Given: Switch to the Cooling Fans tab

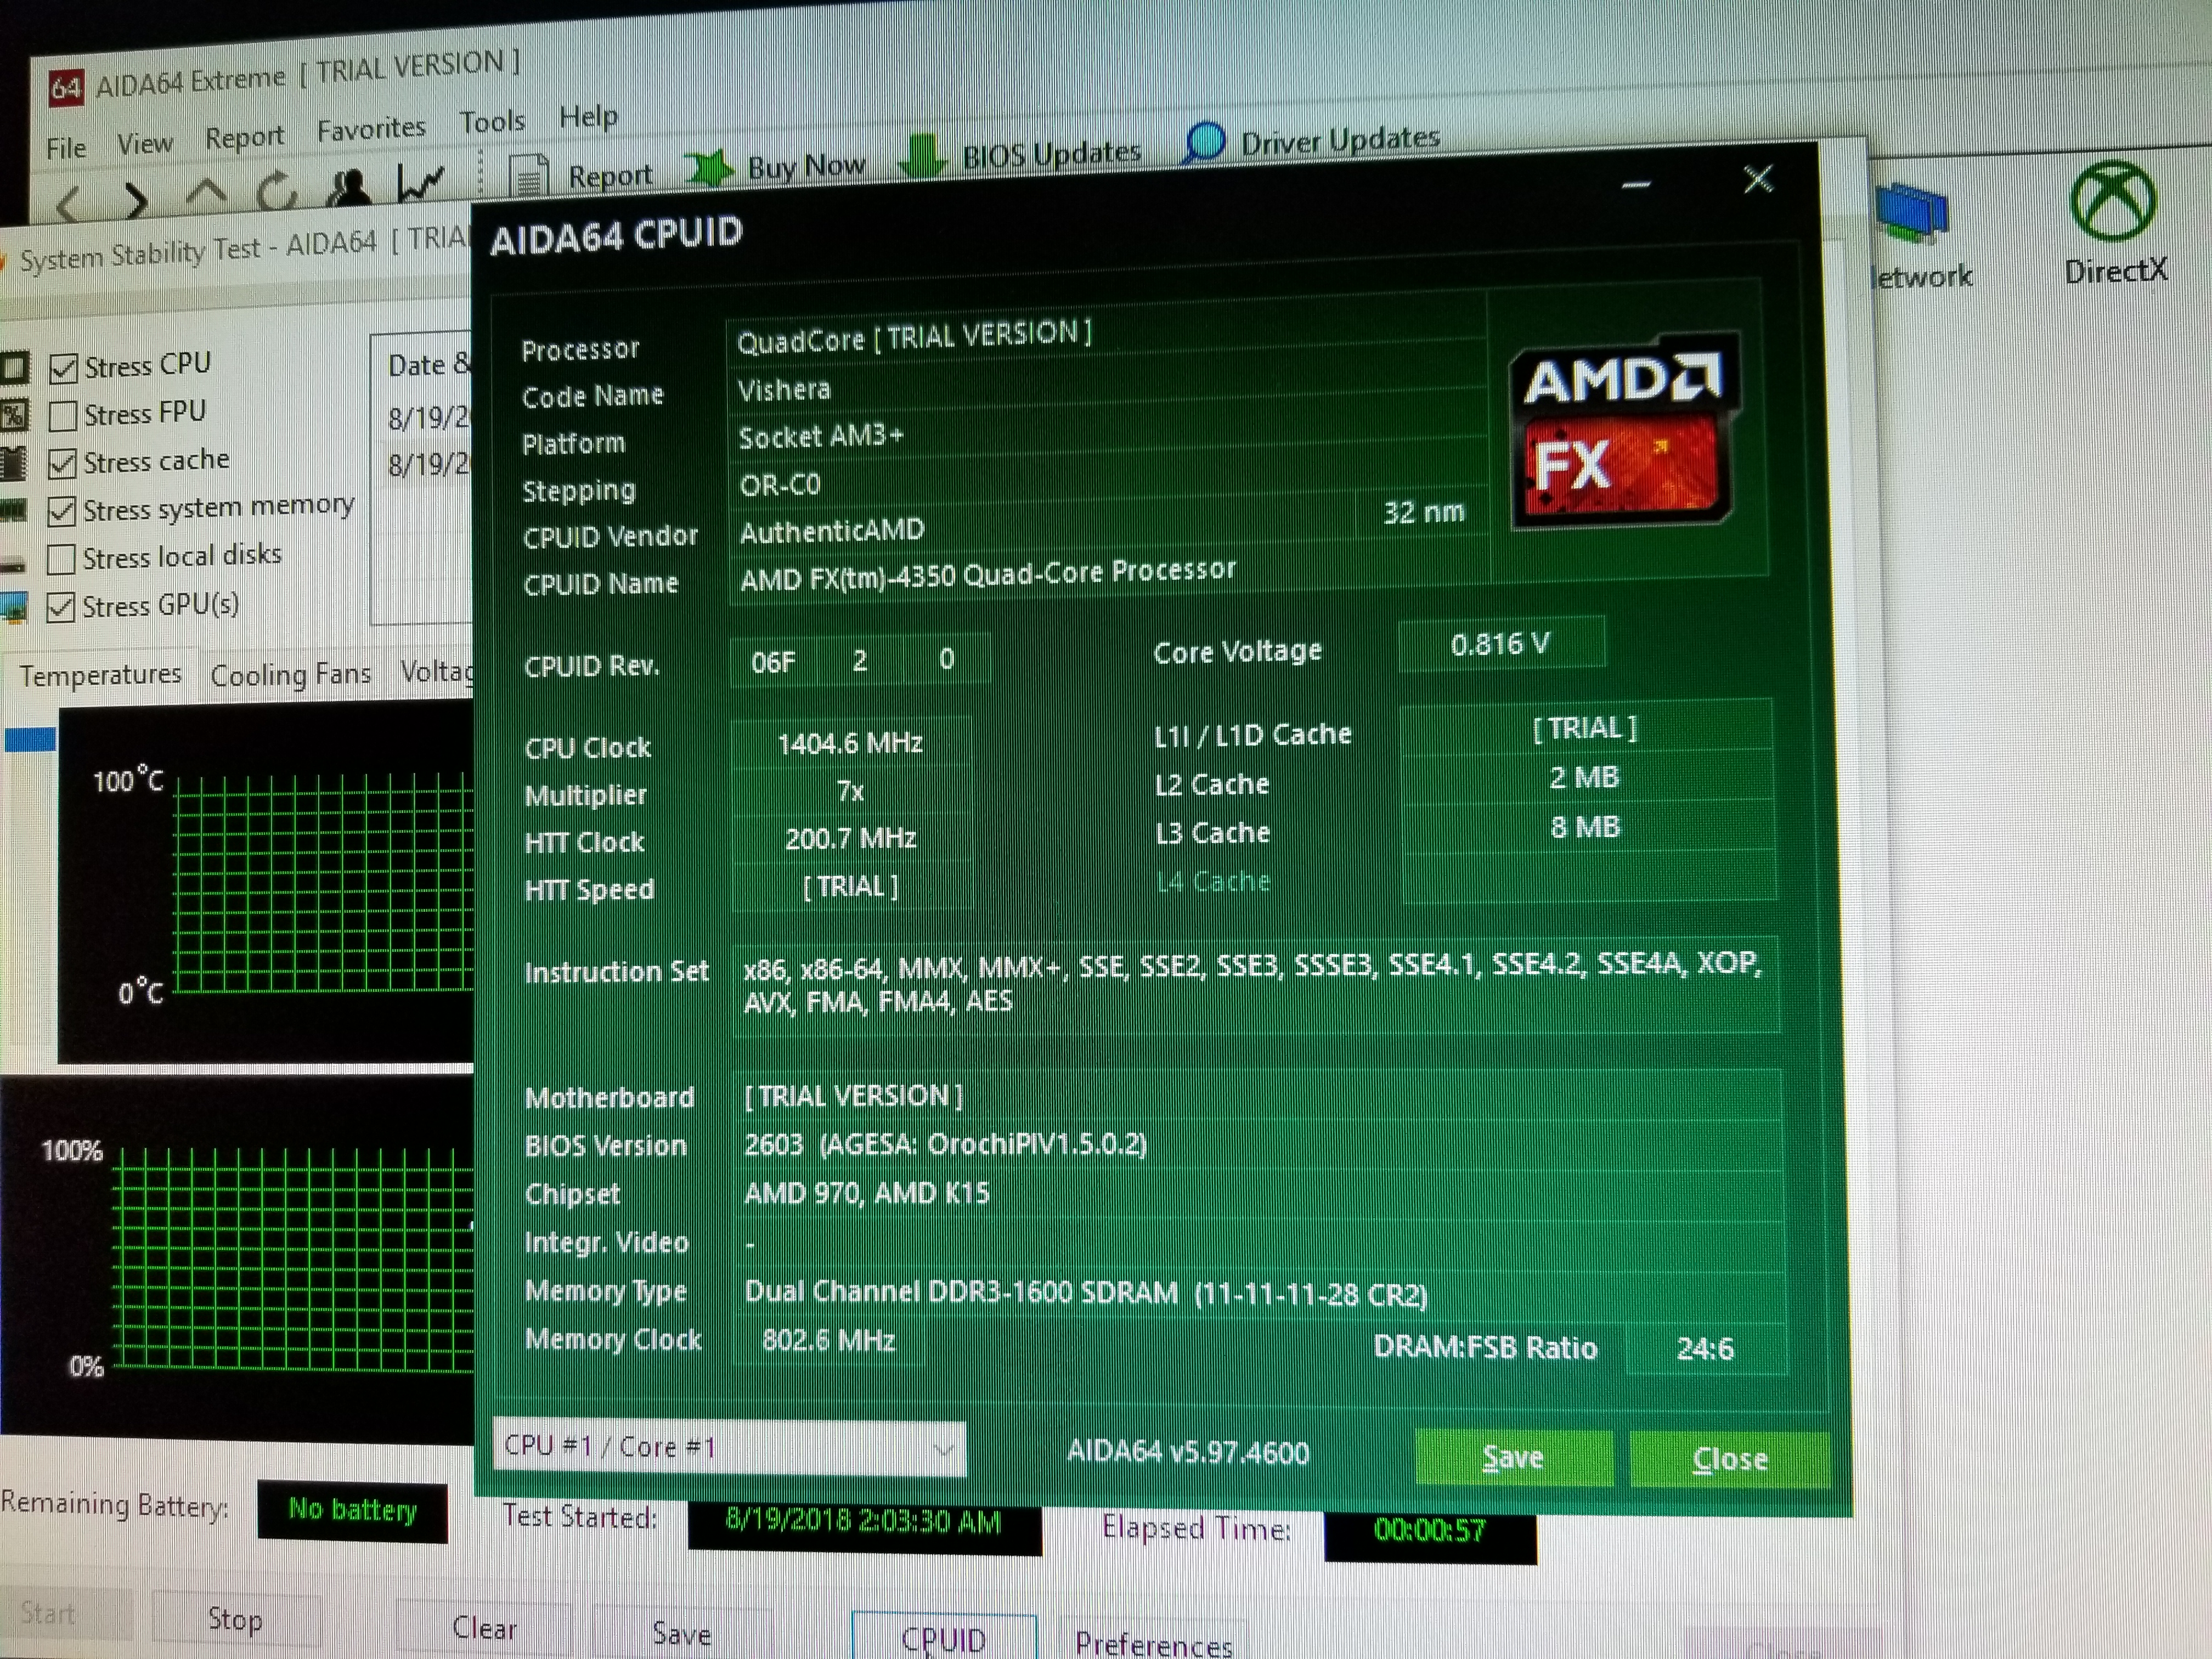Looking at the screenshot, I should [x=291, y=675].
